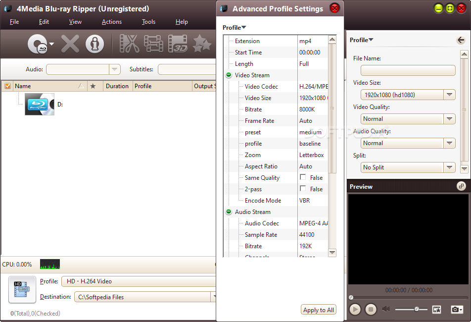The width and height of the screenshot is (471, 322).
Task: Close the Advanced Profile Settings panel
Action: [334, 8]
